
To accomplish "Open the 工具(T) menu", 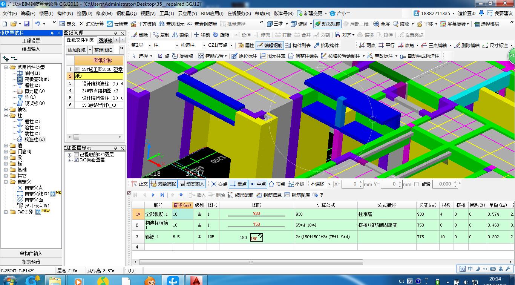I will (167, 13).
